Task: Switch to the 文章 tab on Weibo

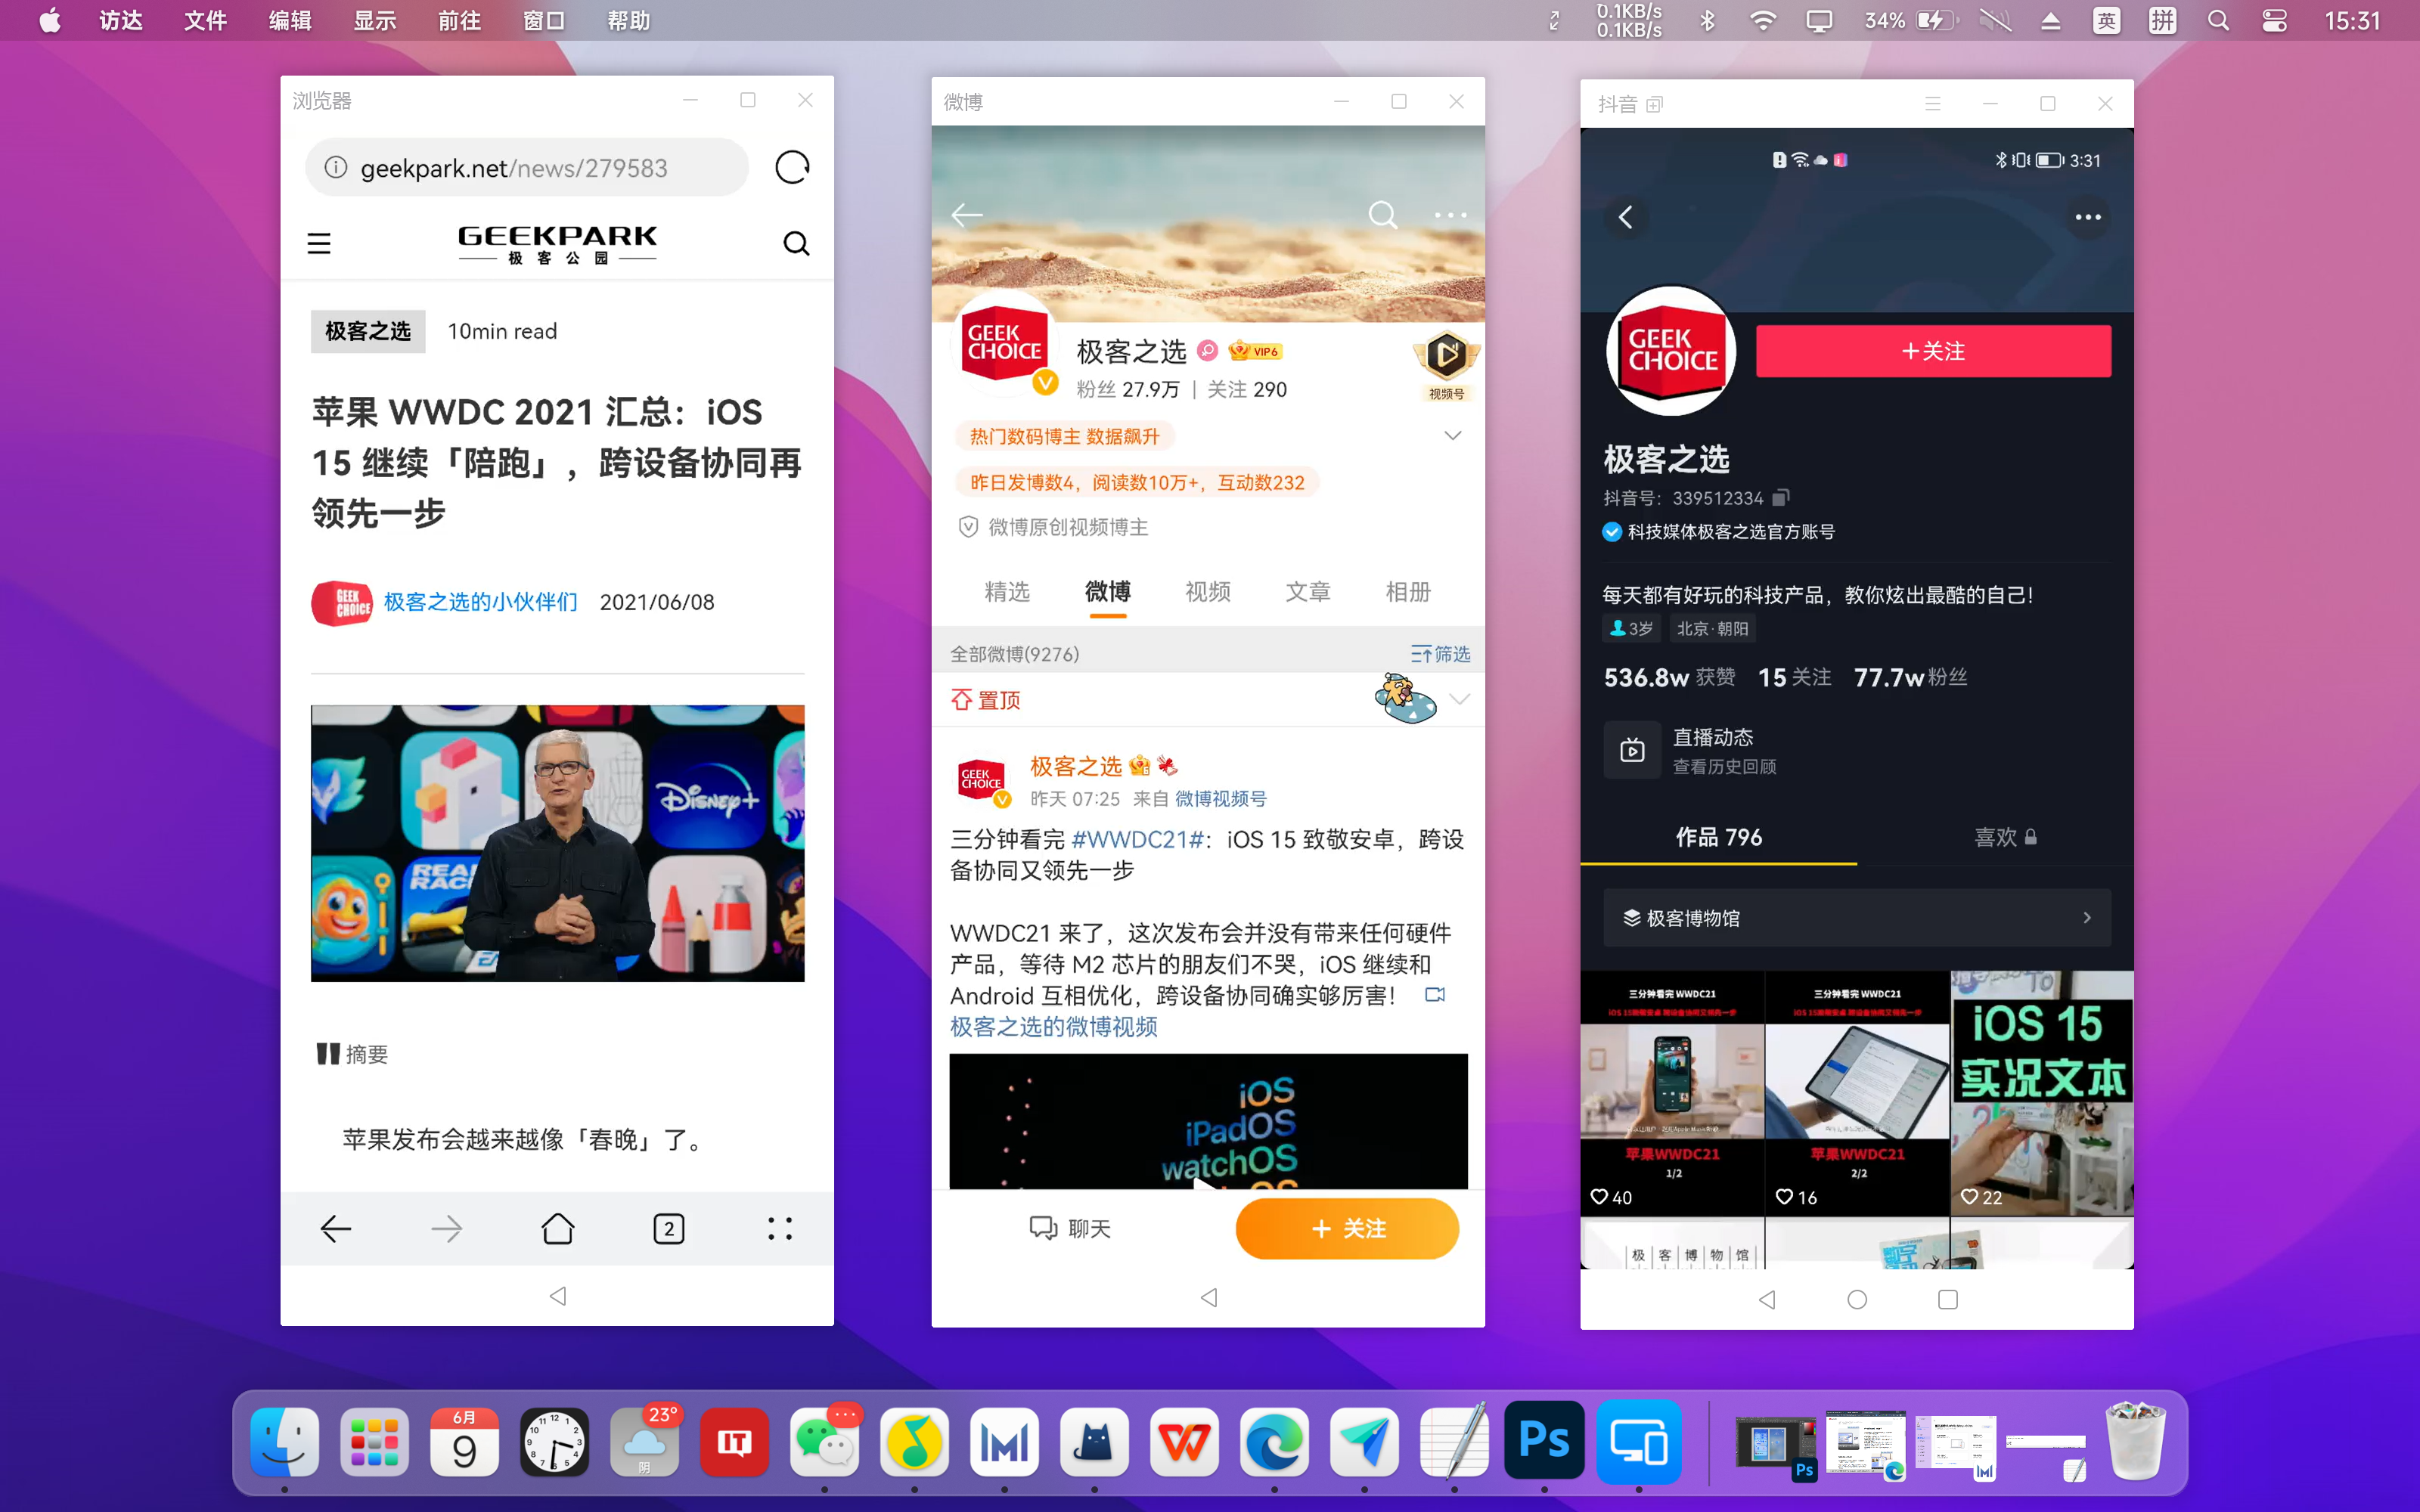Action: coord(1308,592)
